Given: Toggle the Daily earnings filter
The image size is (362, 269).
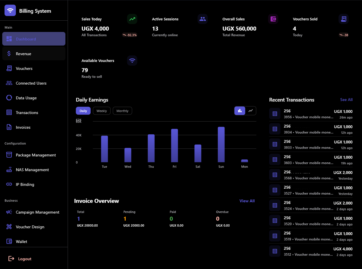Looking at the screenshot, I should 83,111.
